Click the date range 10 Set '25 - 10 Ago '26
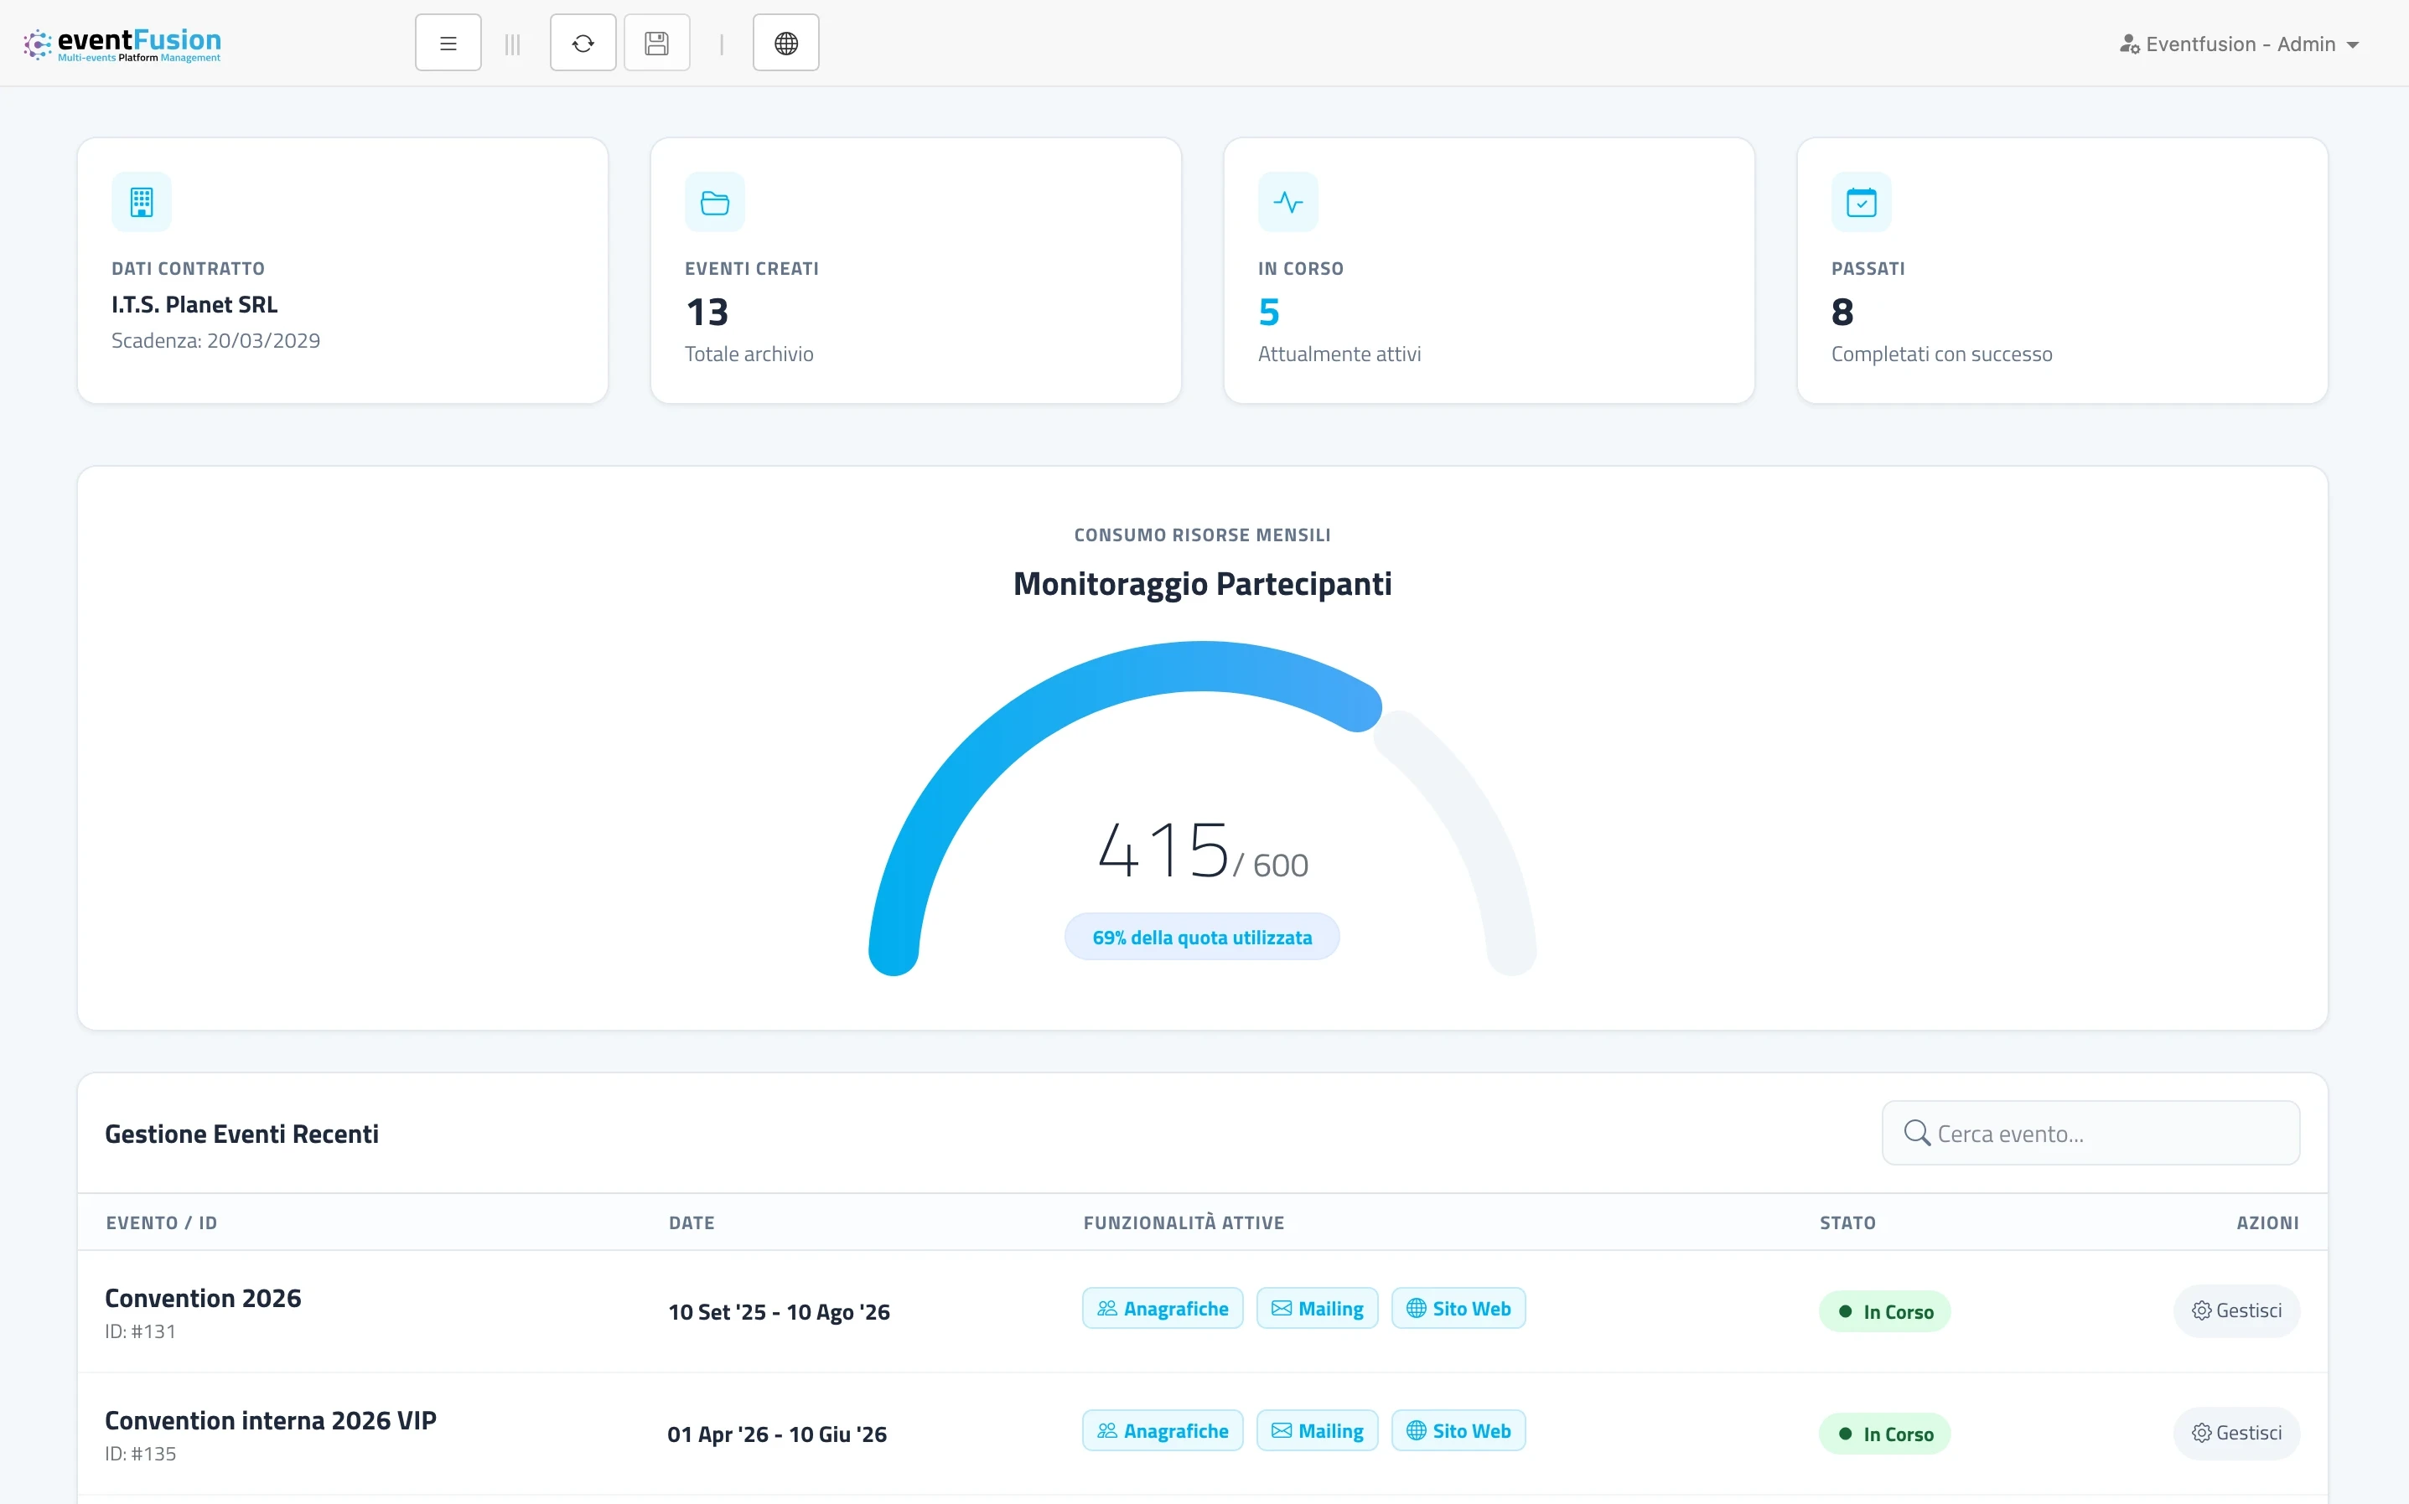Screen dimensions: 2409x1504 [780, 1312]
